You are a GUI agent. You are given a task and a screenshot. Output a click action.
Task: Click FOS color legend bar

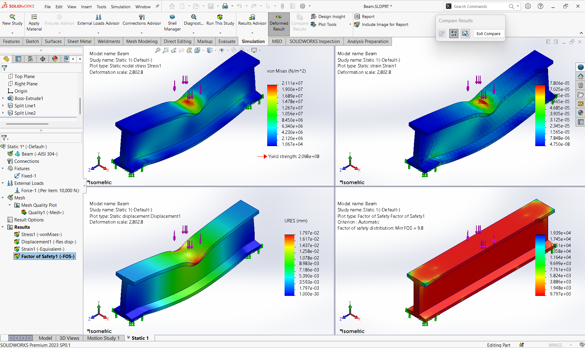[x=540, y=265]
